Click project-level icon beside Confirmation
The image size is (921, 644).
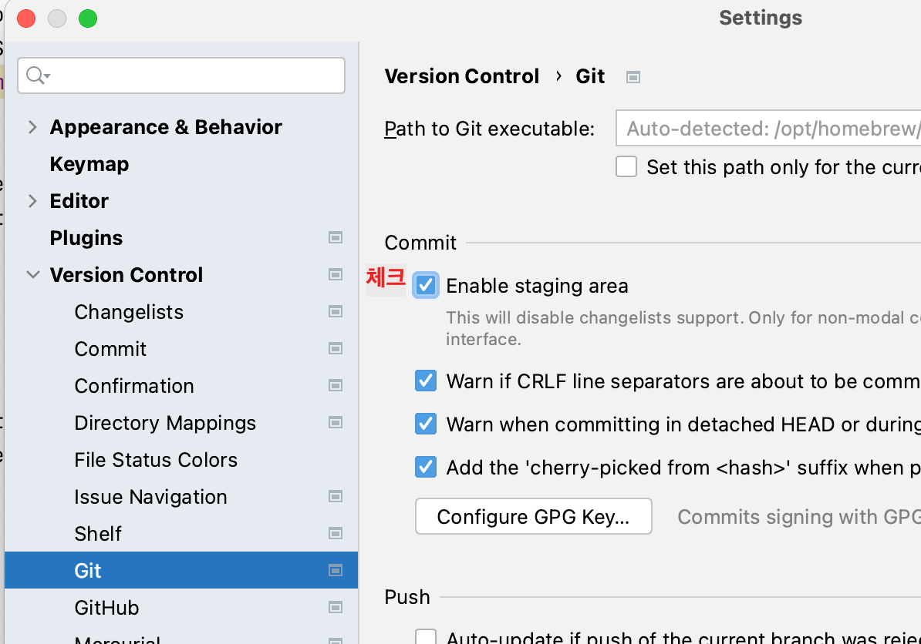pos(336,385)
